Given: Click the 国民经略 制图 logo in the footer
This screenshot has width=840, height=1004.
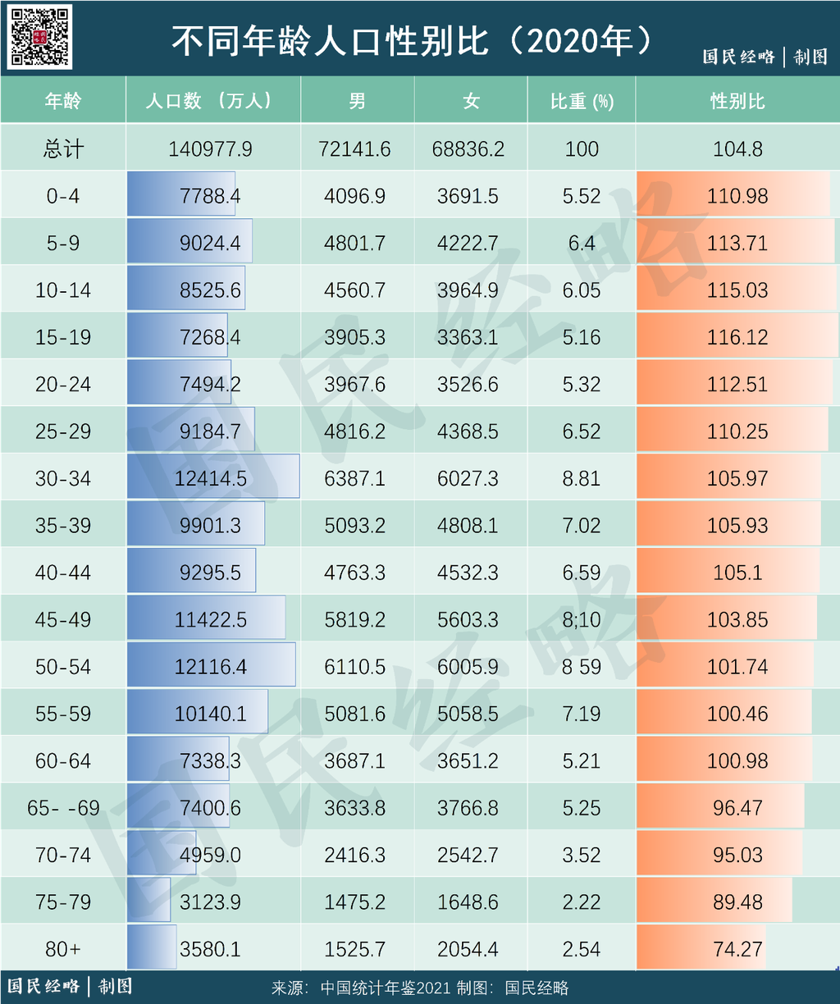Looking at the screenshot, I should point(70,986).
